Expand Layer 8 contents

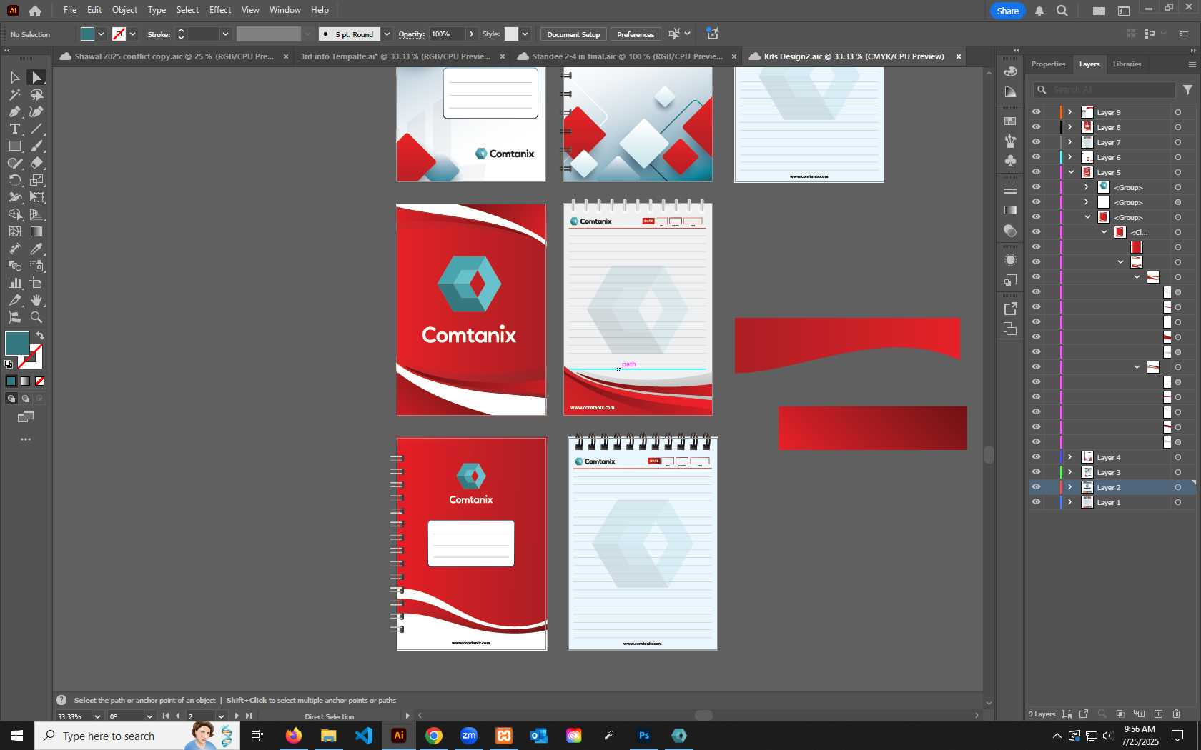click(1070, 127)
